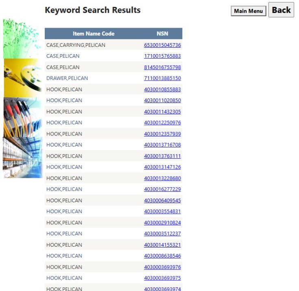This screenshot has height=291, width=299.
Task: Open NSN link 4030011020850
Action: click(162, 101)
